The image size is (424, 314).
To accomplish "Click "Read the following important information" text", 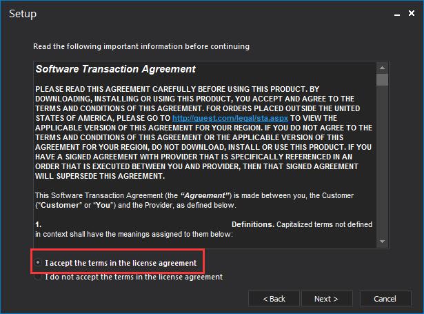I will (141, 46).
